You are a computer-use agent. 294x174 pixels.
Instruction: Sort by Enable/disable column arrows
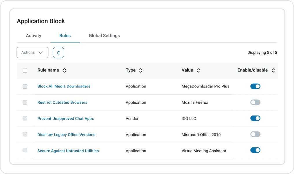pos(273,70)
